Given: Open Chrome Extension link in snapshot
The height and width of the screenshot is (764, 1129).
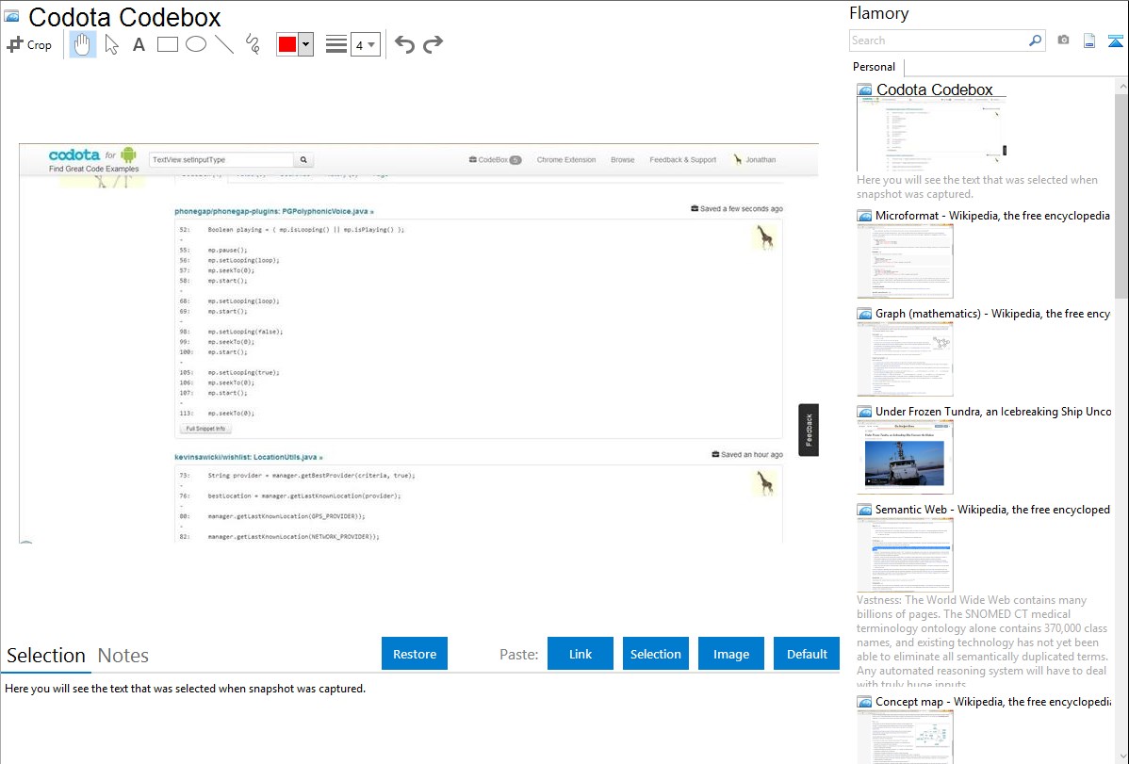Looking at the screenshot, I should (x=566, y=160).
